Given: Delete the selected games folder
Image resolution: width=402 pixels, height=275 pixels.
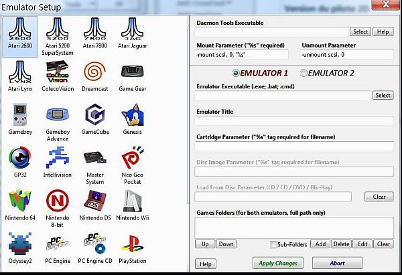Looking at the screenshot, I should tap(342, 244).
